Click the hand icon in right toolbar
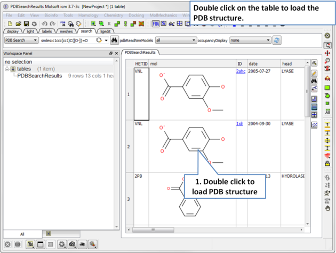Screen dimensions: 336x253 tap(327, 208)
